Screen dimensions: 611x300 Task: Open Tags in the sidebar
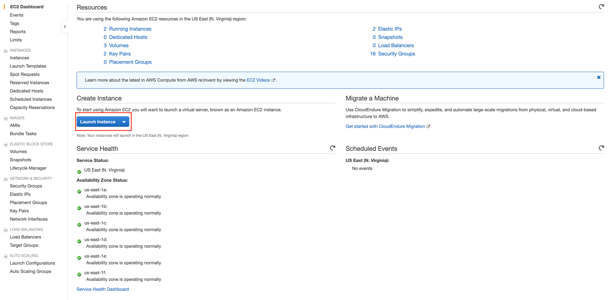coord(15,24)
